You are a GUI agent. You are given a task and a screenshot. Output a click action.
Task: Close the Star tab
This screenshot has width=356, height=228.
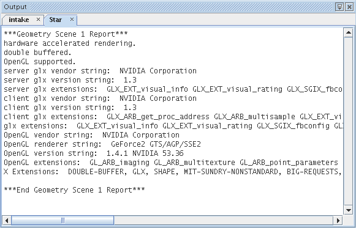click(x=72, y=20)
